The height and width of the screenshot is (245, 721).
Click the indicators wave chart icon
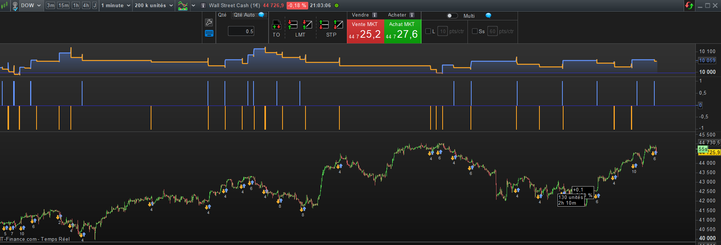tap(183, 6)
